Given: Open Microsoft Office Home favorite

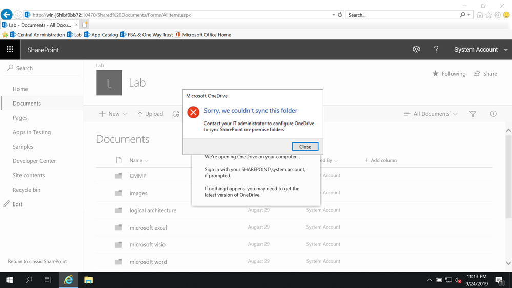Looking at the screenshot, I should 203,35.
